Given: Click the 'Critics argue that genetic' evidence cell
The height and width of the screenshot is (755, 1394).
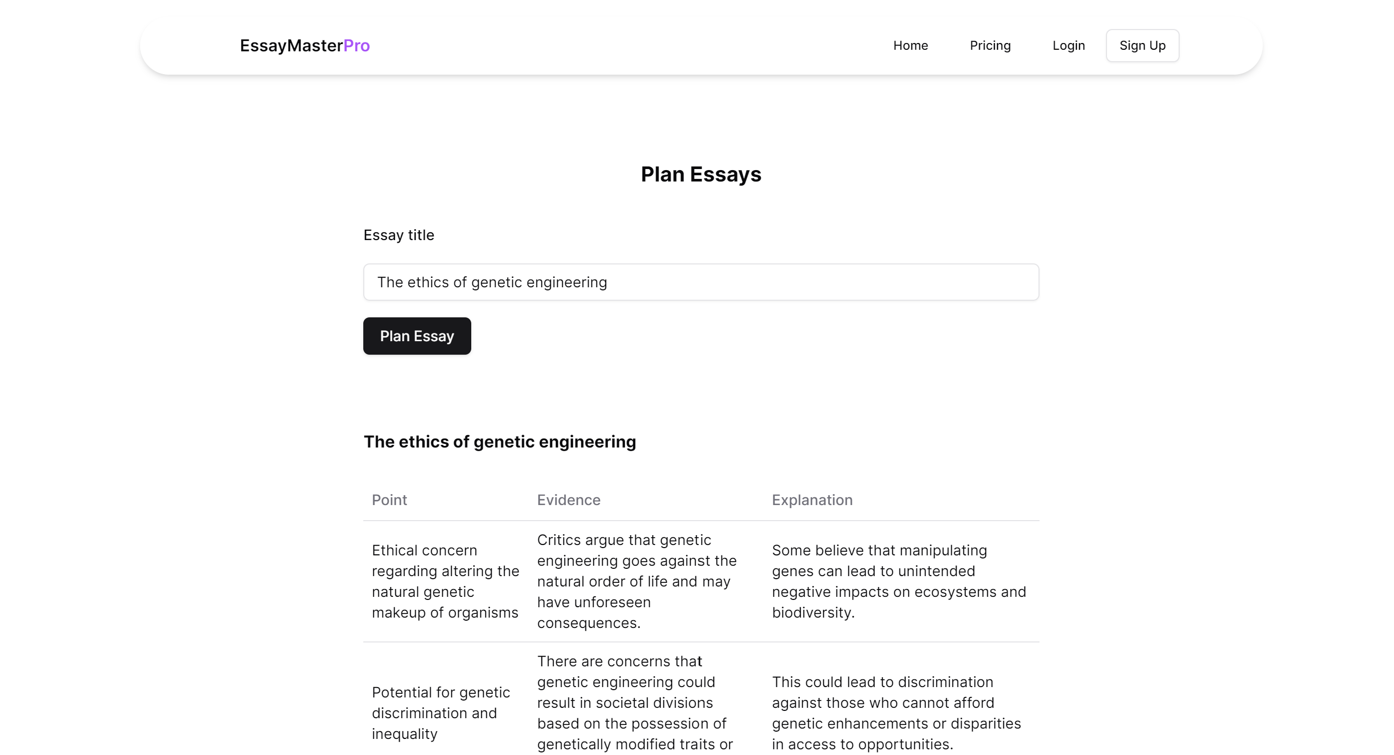Looking at the screenshot, I should click(636, 581).
